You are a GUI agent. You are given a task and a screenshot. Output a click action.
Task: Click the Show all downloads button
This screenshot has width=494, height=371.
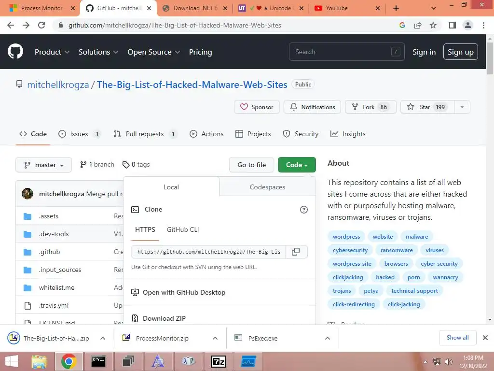tap(457, 338)
